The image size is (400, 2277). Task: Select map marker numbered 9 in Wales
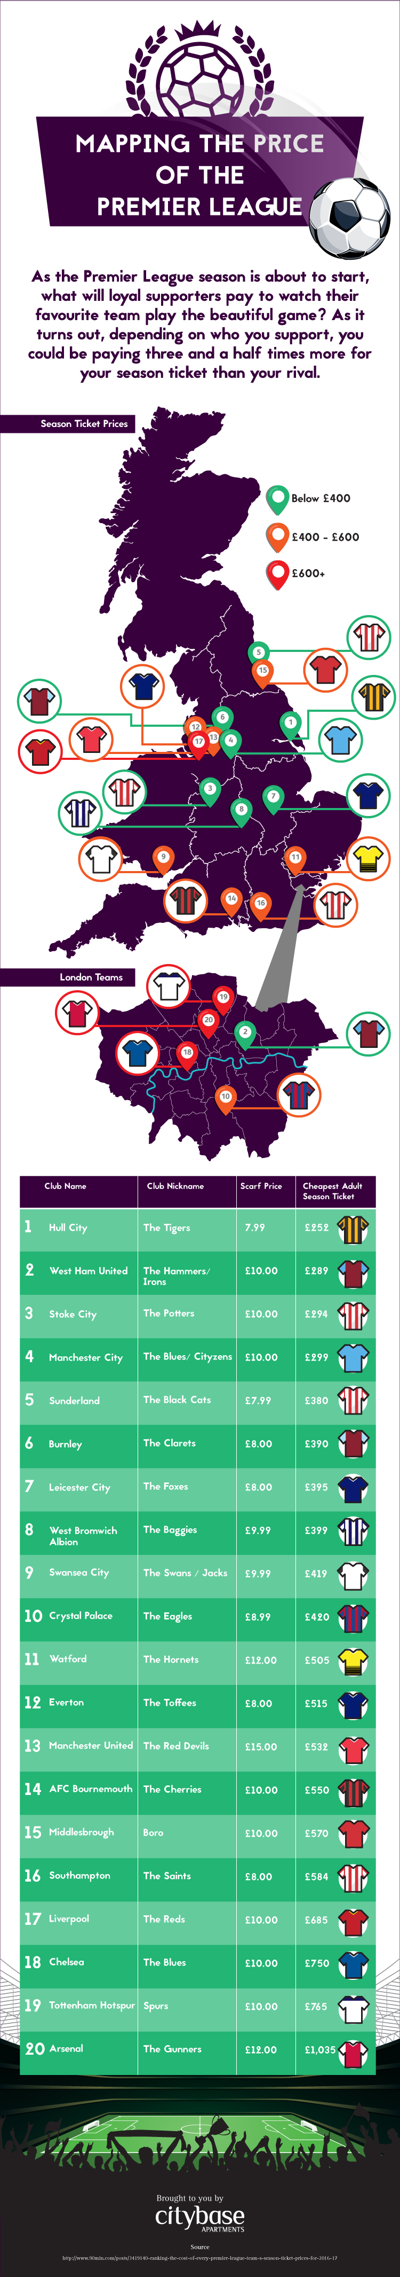[x=163, y=857]
